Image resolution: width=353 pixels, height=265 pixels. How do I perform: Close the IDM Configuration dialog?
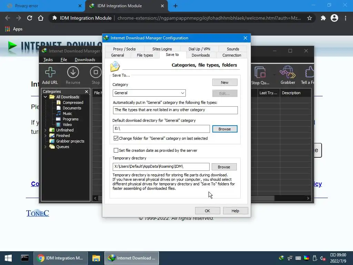[x=245, y=38]
